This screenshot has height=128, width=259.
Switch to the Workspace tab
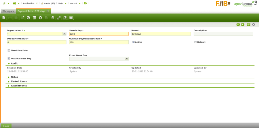pyautogui.click(x=8, y=11)
